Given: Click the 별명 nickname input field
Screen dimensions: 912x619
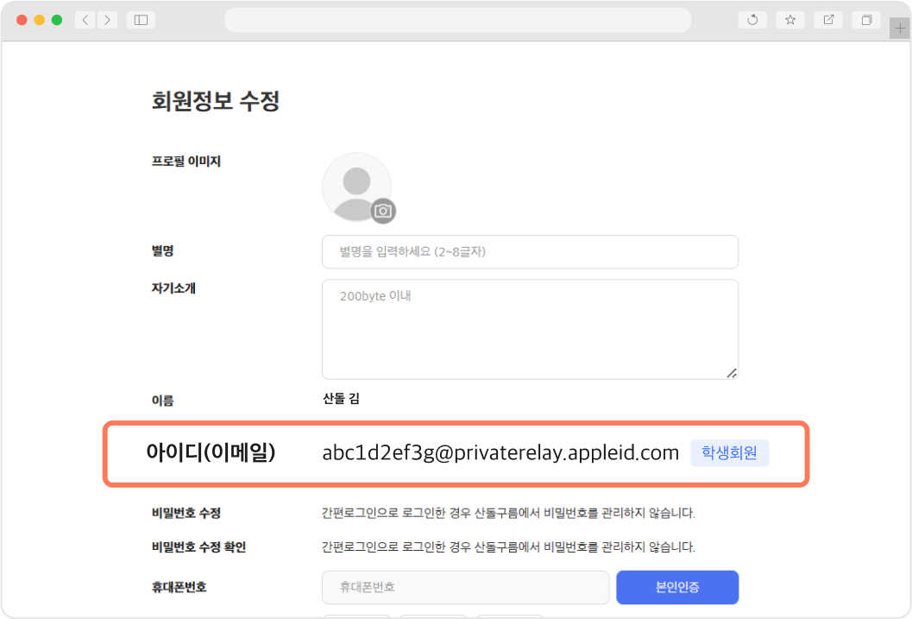Looking at the screenshot, I should [x=530, y=252].
